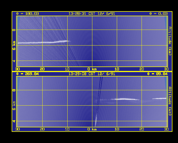Image resolution: width=178 pixels, height=143 pixels.
Task: Click the bottom panel timestamp 13:29:08 CST 12/6/91
Action: [92, 74]
